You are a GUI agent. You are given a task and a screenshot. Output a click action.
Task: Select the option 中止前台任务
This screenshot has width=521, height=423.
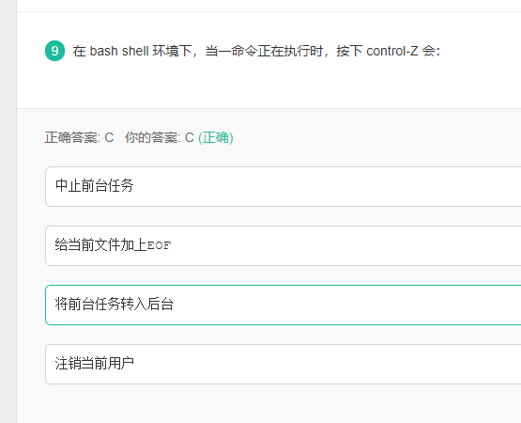click(283, 186)
